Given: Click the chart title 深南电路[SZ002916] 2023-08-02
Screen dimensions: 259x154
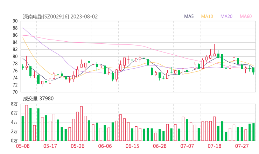Looking at the screenshot, I should pos(60,17).
